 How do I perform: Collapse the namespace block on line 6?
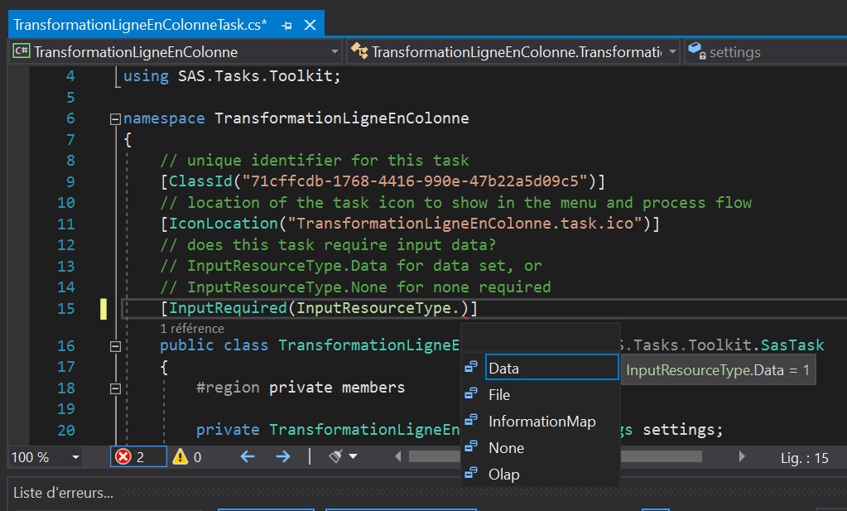click(115, 118)
